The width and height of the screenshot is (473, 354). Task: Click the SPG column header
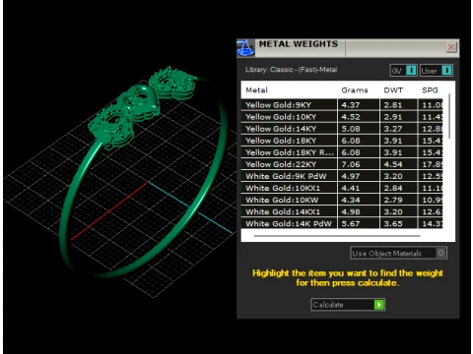[430, 90]
